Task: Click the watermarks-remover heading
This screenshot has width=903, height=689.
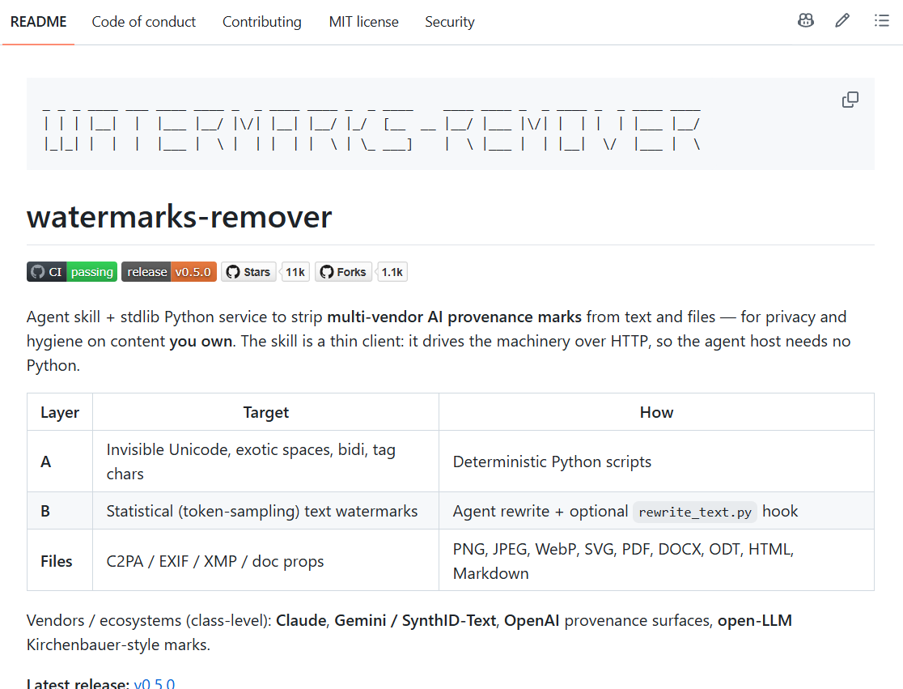Action: click(179, 217)
